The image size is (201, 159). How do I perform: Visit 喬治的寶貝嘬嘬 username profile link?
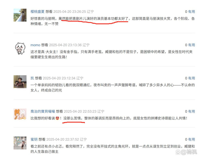(x=43, y=111)
